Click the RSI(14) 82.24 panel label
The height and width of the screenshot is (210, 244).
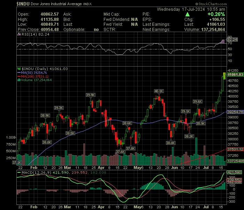(35, 34)
